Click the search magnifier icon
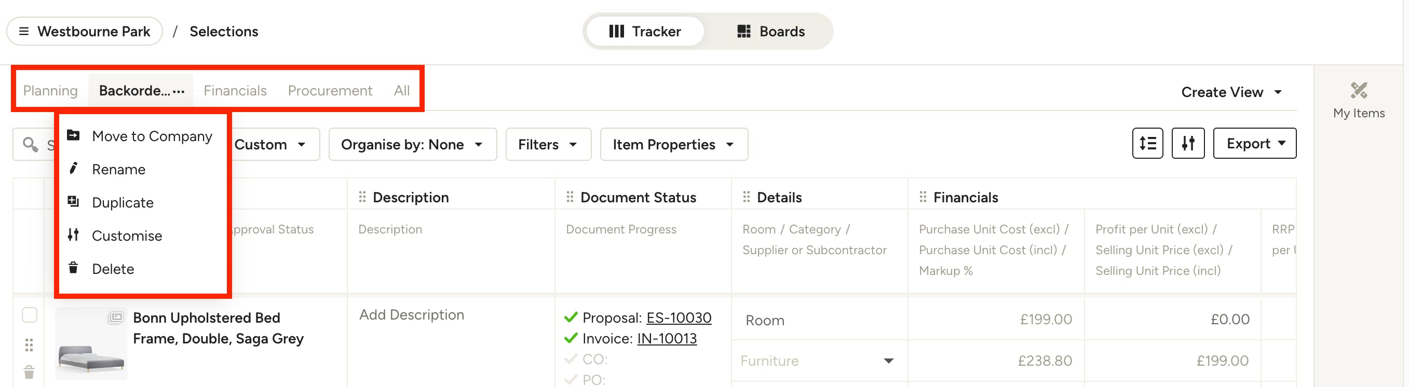 tap(30, 145)
